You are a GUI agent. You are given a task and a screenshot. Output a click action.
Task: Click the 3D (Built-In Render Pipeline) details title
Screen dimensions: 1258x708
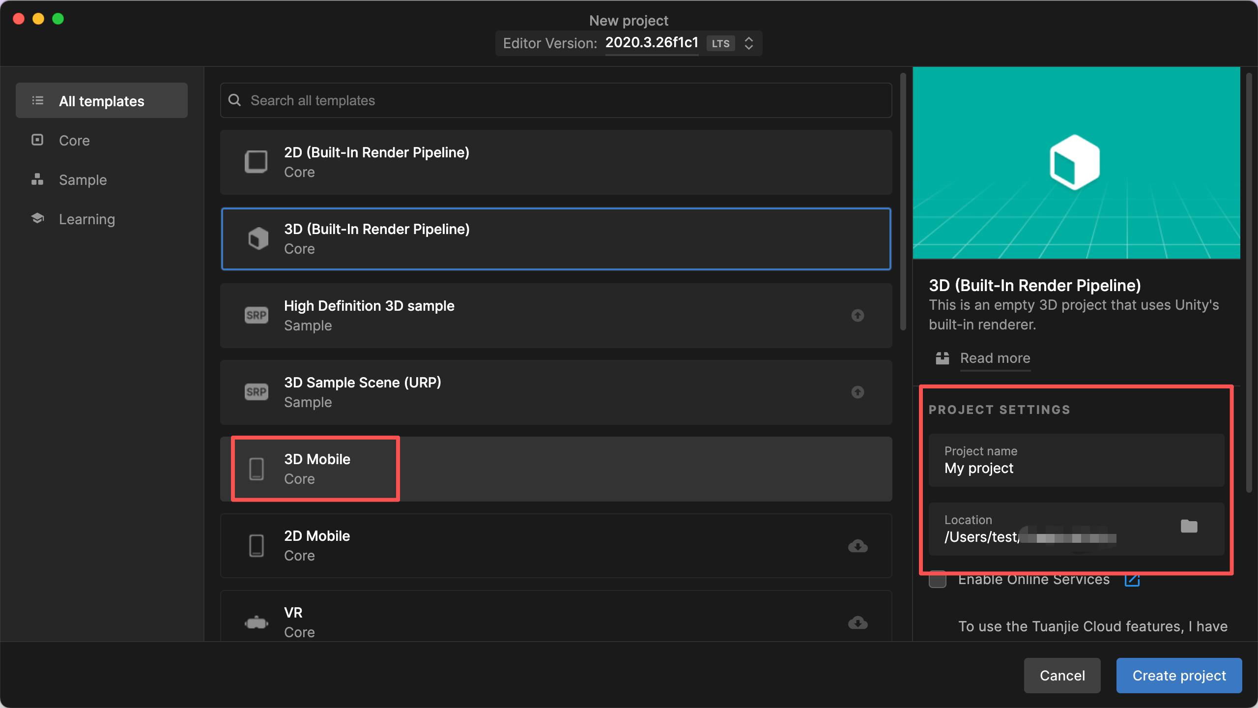pyautogui.click(x=1034, y=285)
